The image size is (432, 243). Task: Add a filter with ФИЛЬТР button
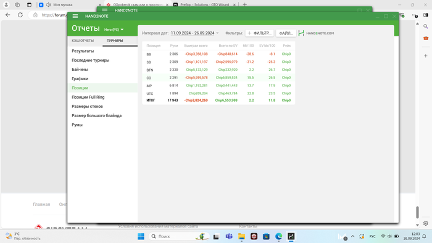260,33
